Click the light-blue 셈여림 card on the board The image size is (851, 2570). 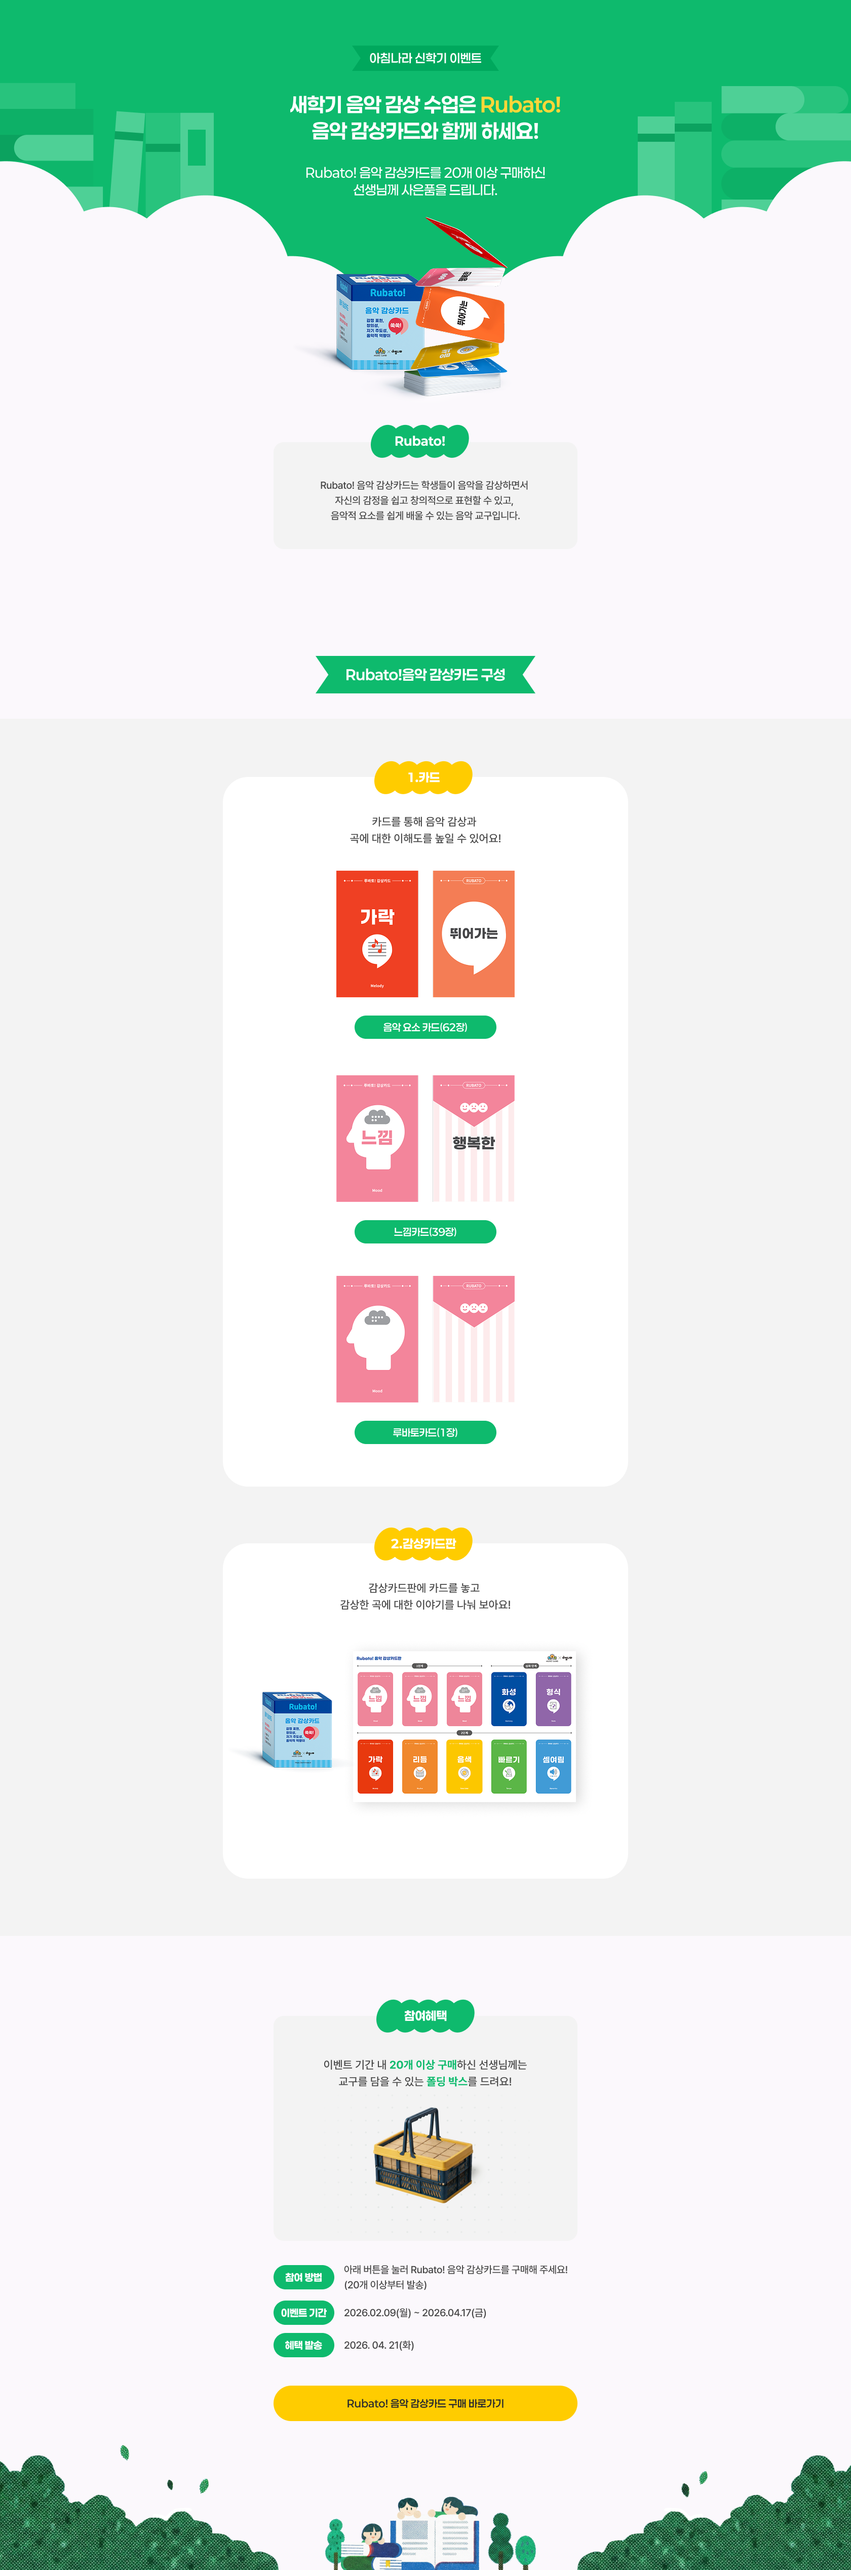click(554, 1766)
